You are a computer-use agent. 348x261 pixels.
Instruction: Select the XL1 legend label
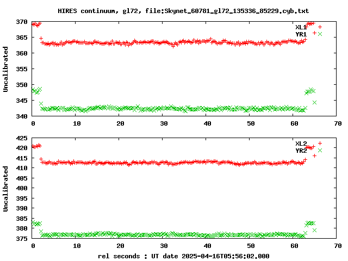(x=301, y=27)
